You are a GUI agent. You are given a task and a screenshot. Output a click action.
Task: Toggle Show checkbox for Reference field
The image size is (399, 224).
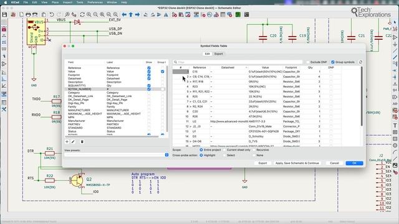[x=149, y=68]
